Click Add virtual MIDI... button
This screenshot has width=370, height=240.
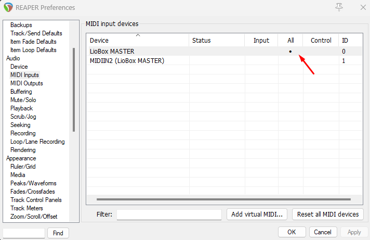point(257,214)
